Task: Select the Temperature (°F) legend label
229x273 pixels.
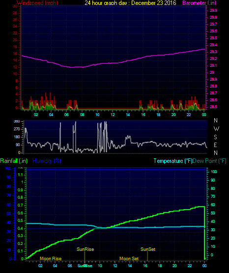Action: (173, 161)
